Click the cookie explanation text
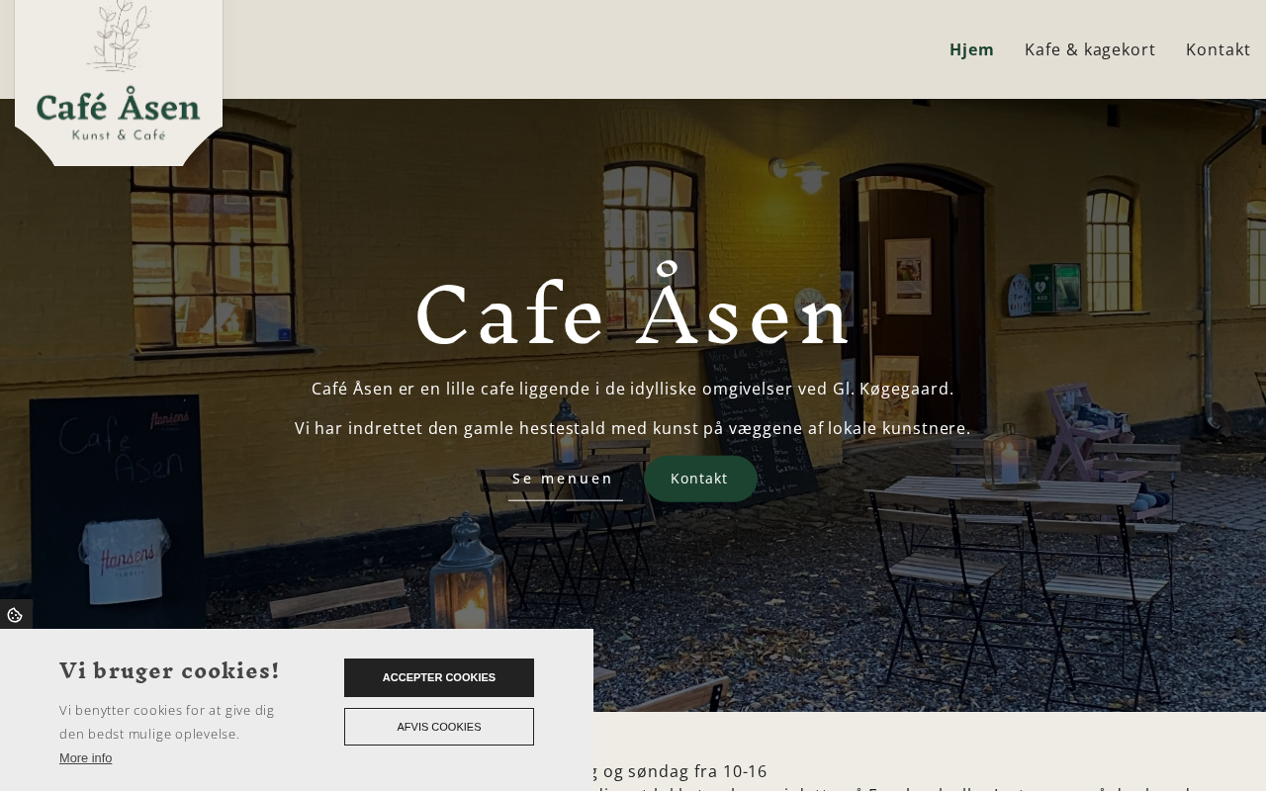The width and height of the screenshot is (1266, 791). pyautogui.click(x=167, y=722)
